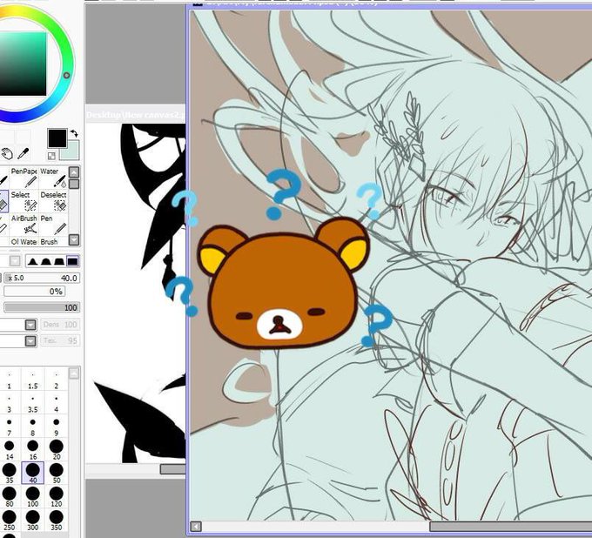
Task: Select the Select pen tool
Action: [24, 201]
